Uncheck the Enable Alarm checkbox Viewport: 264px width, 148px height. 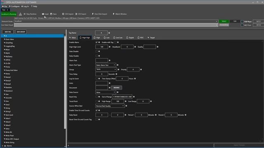(97, 42)
